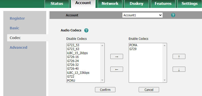Screen dimensions: 202x96
Task: Switch to the Features tab
Action: point(163,4)
